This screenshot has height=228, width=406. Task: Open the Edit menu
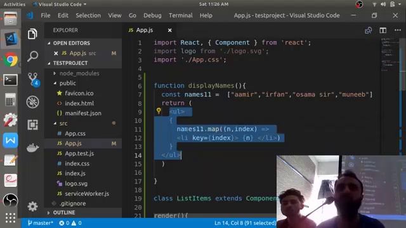coord(63,15)
